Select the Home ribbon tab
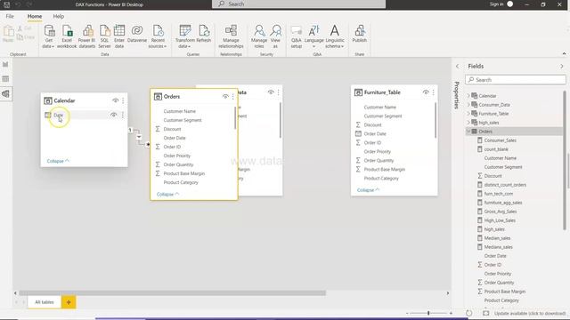The width and height of the screenshot is (570, 320). coord(35,16)
